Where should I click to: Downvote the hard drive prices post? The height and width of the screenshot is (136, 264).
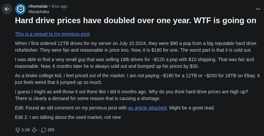tap(34, 130)
